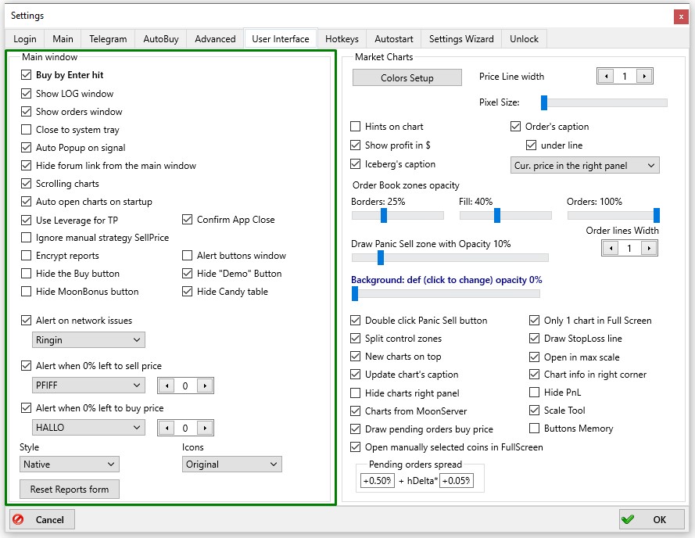
Task: Increase sell price alert percentage
Action: [x=205, y=386]
